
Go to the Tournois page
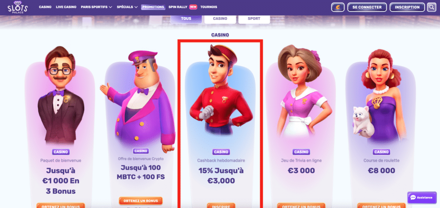pos(208,7)
